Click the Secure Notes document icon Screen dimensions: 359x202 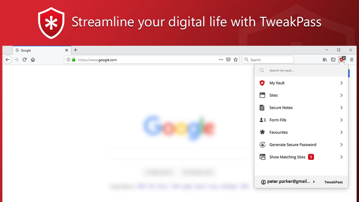coord(262,108)
